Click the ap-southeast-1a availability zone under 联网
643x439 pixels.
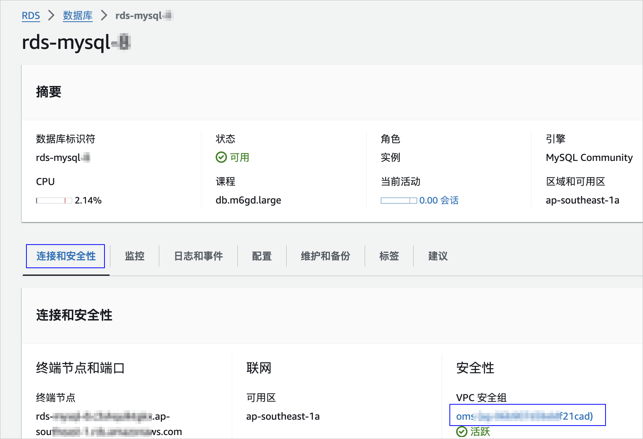pos(283,417)
